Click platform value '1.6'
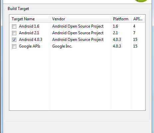Screen dimensions: 154x133 115,26
